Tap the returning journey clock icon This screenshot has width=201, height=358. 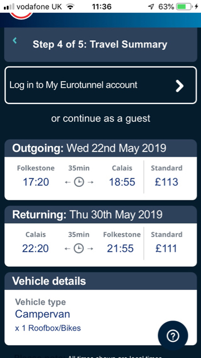coord(79,248)
